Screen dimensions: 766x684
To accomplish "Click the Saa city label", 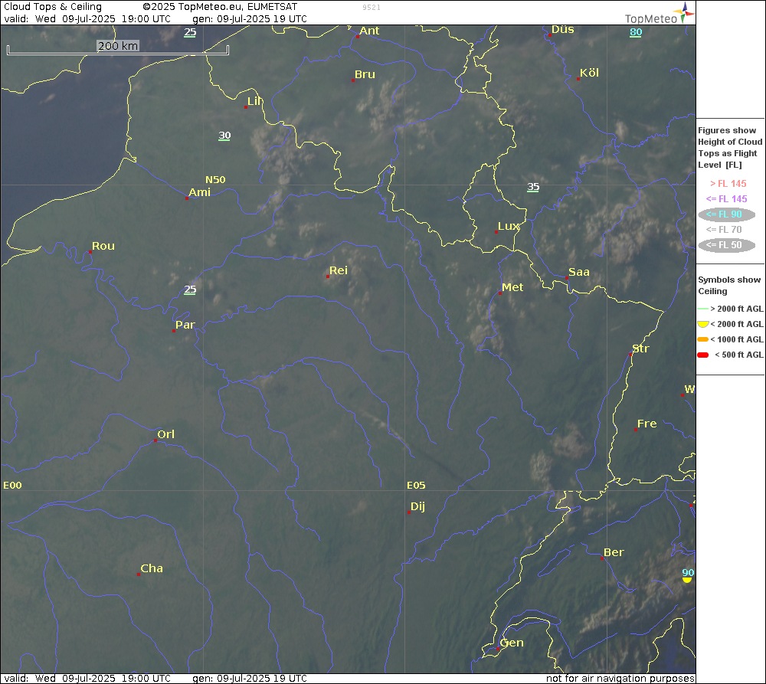I will tap(579, 272).
